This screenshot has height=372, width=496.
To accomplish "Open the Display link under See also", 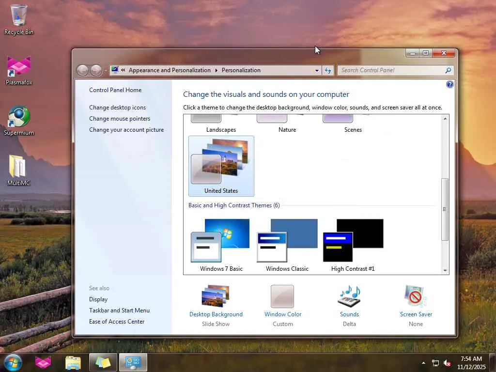I will coord(98,299).
